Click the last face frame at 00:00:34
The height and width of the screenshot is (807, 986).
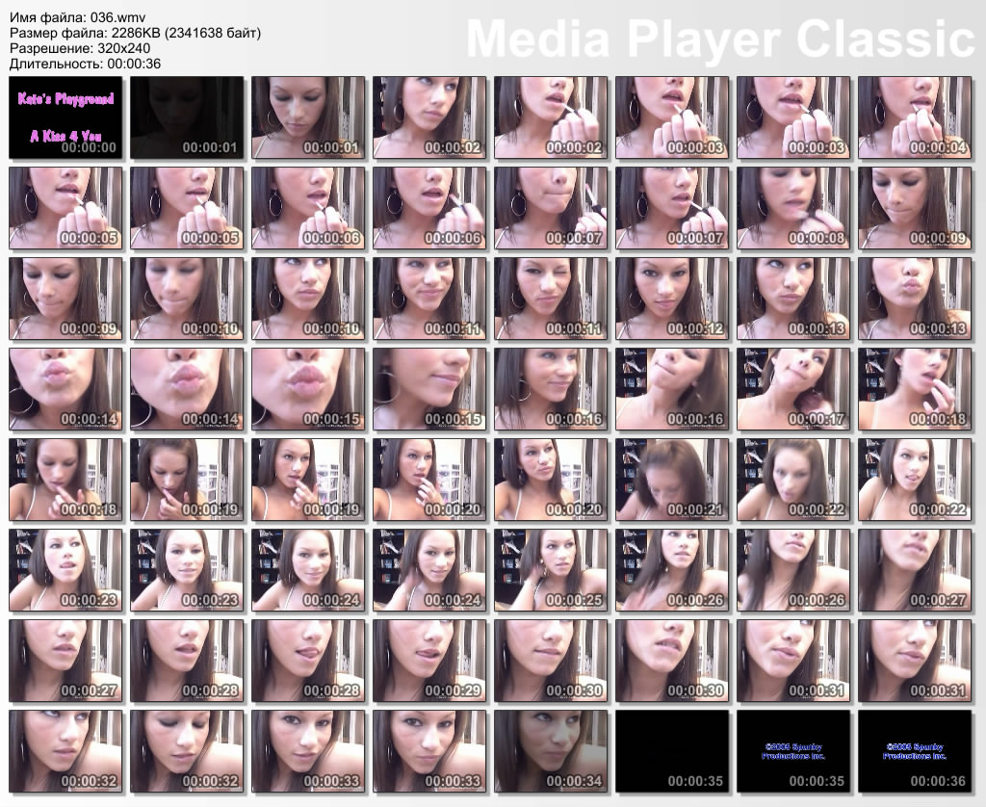(551, 751)
